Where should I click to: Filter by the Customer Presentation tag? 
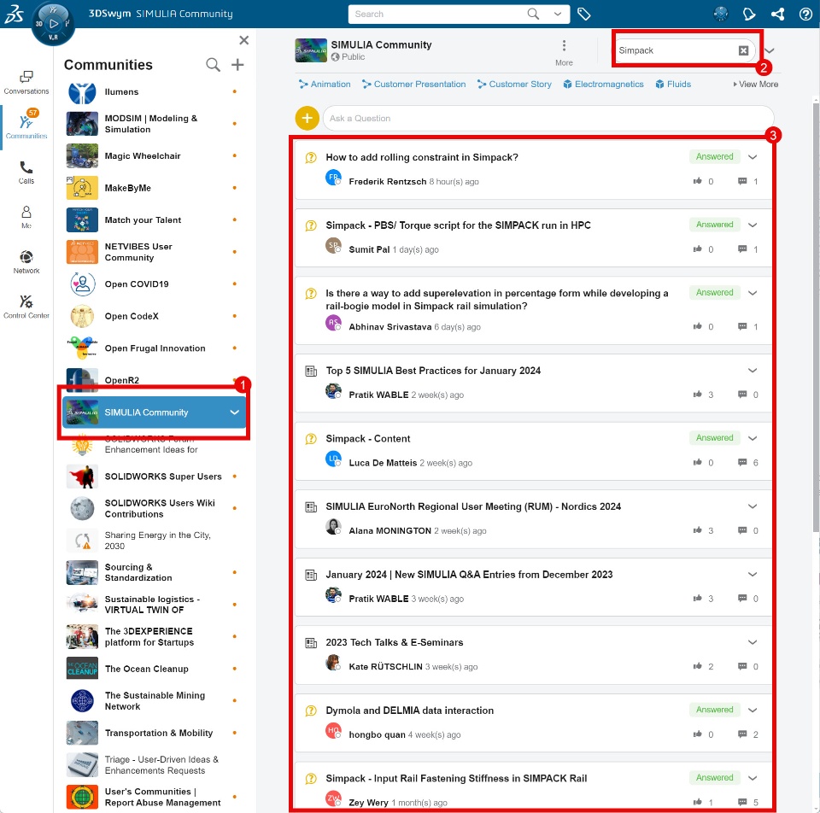click(x=413, y=85)
